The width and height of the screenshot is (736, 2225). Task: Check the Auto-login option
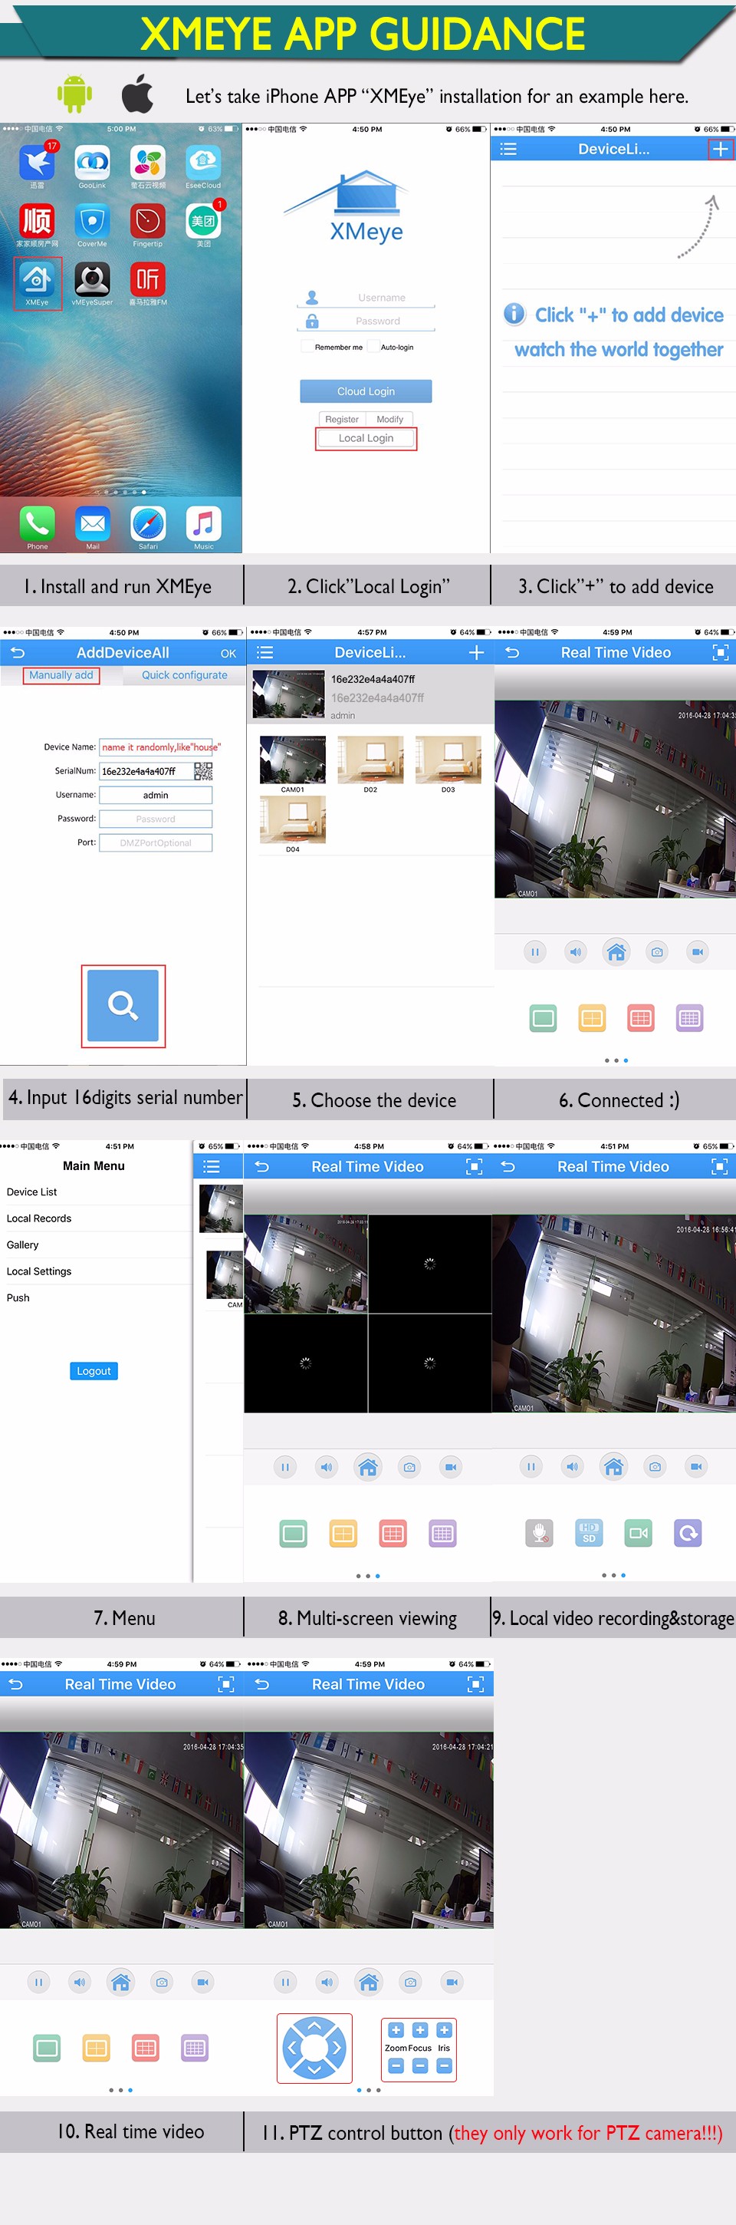373,348
